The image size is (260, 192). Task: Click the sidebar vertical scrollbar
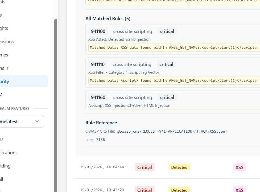[56, 107]
